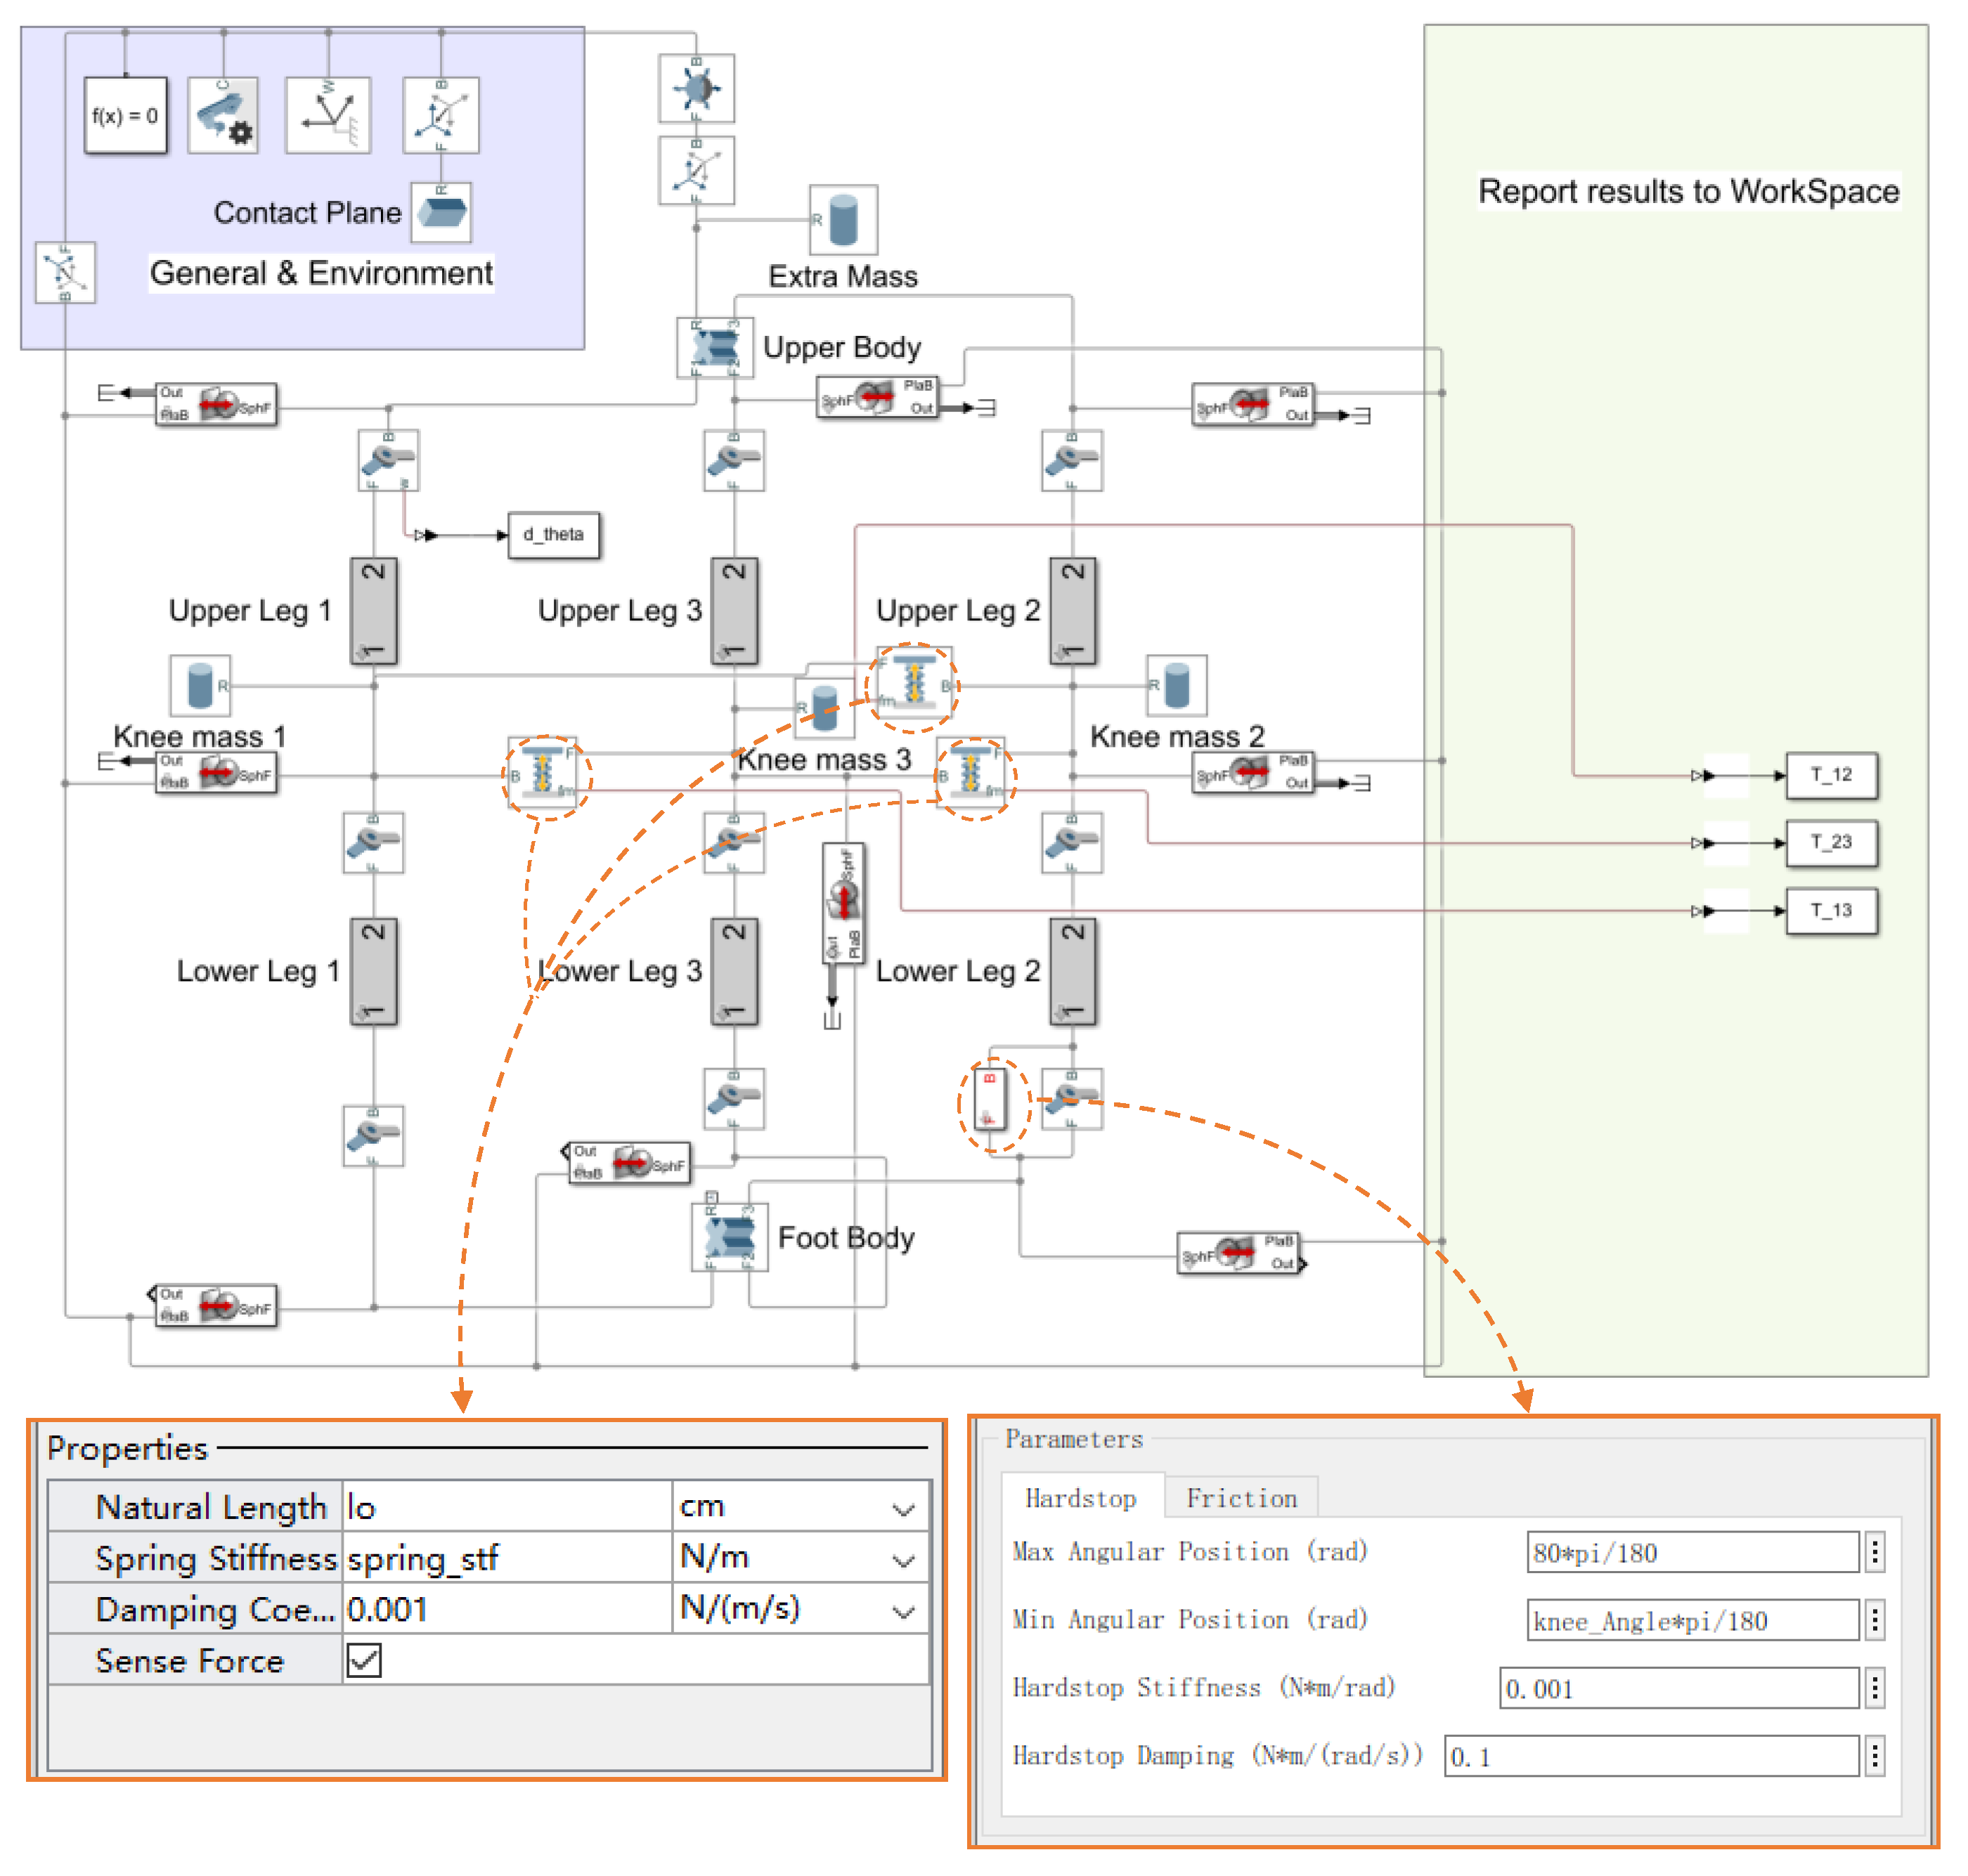Select the Knee mass 2 cylinder block

[1177, 685]
